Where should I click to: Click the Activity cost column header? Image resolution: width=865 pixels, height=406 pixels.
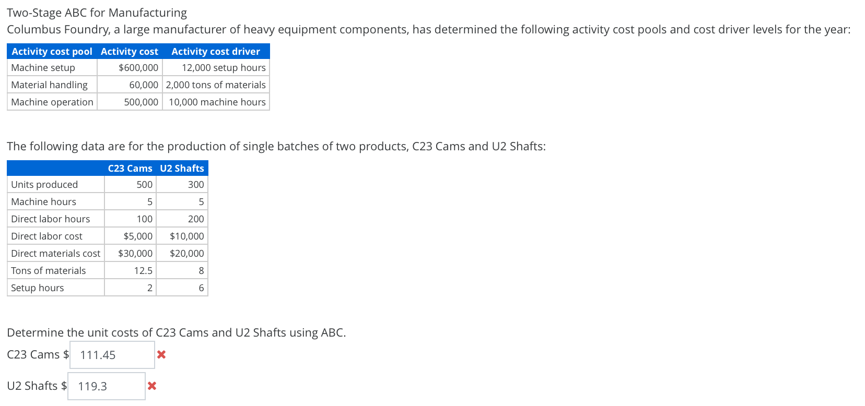[130, 51]
